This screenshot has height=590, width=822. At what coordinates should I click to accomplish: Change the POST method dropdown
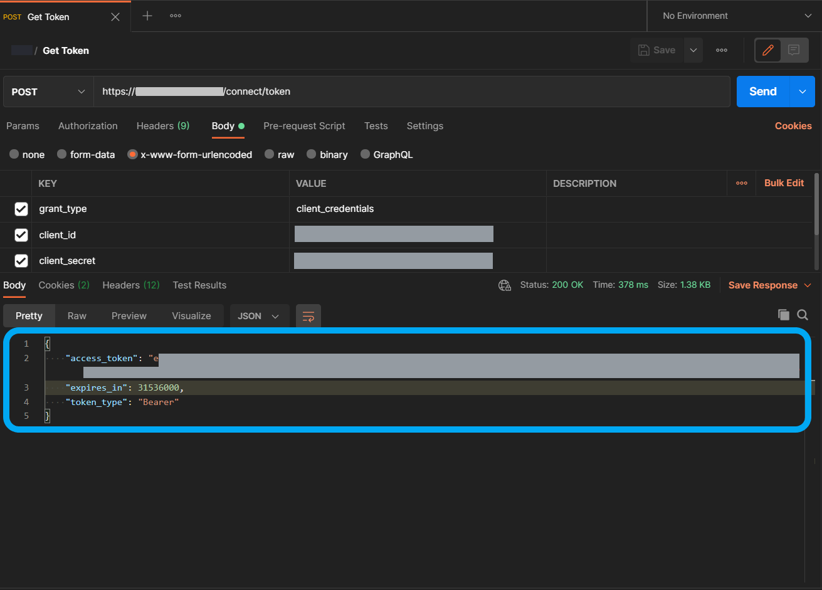[x=48, y=92]
